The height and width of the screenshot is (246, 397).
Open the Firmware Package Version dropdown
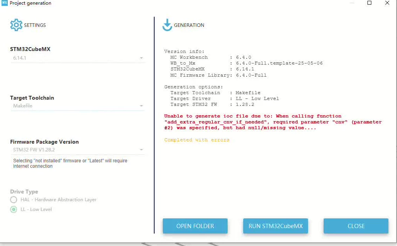point(77,149)
